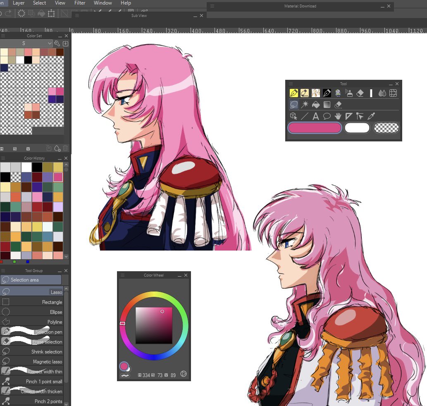Choose white sub color in Tool palette
Image resolution: width=427 pixels, height=406 pixels.
pos(357,128)
